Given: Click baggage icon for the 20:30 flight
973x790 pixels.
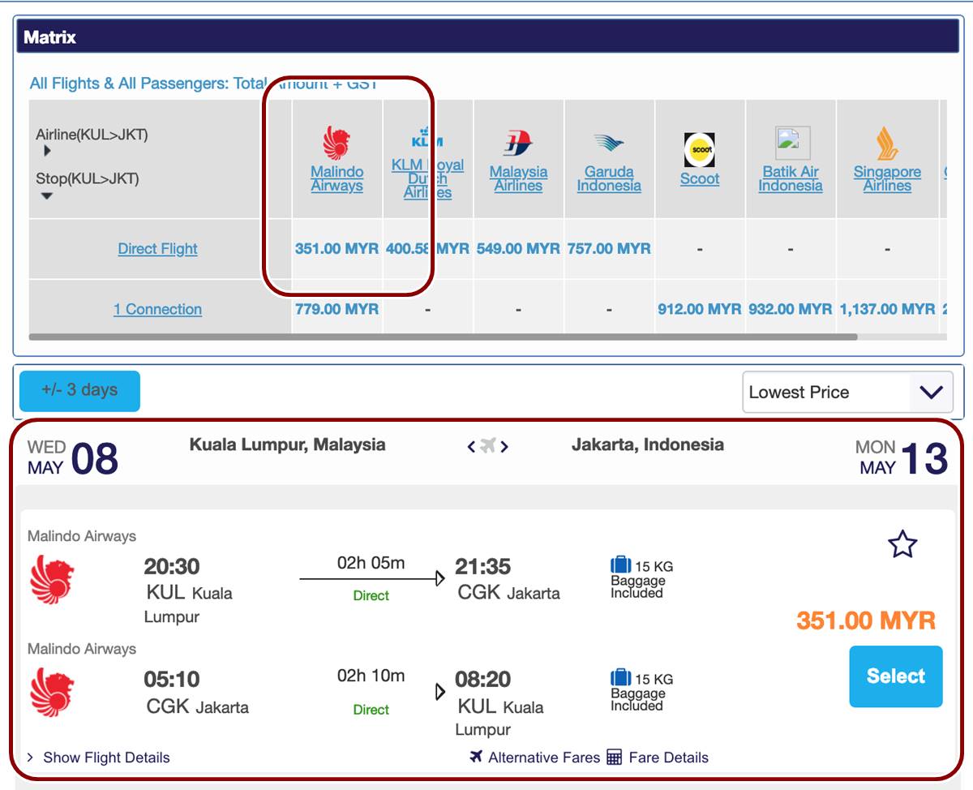Looking at the screenshot, I should 620,565.
